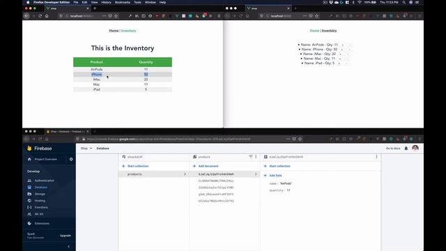Open the Firebase notifications bell

[406, 149]
